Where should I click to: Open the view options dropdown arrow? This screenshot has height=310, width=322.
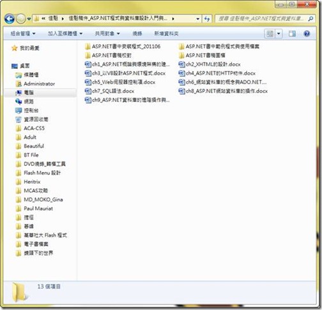[279, 34]
